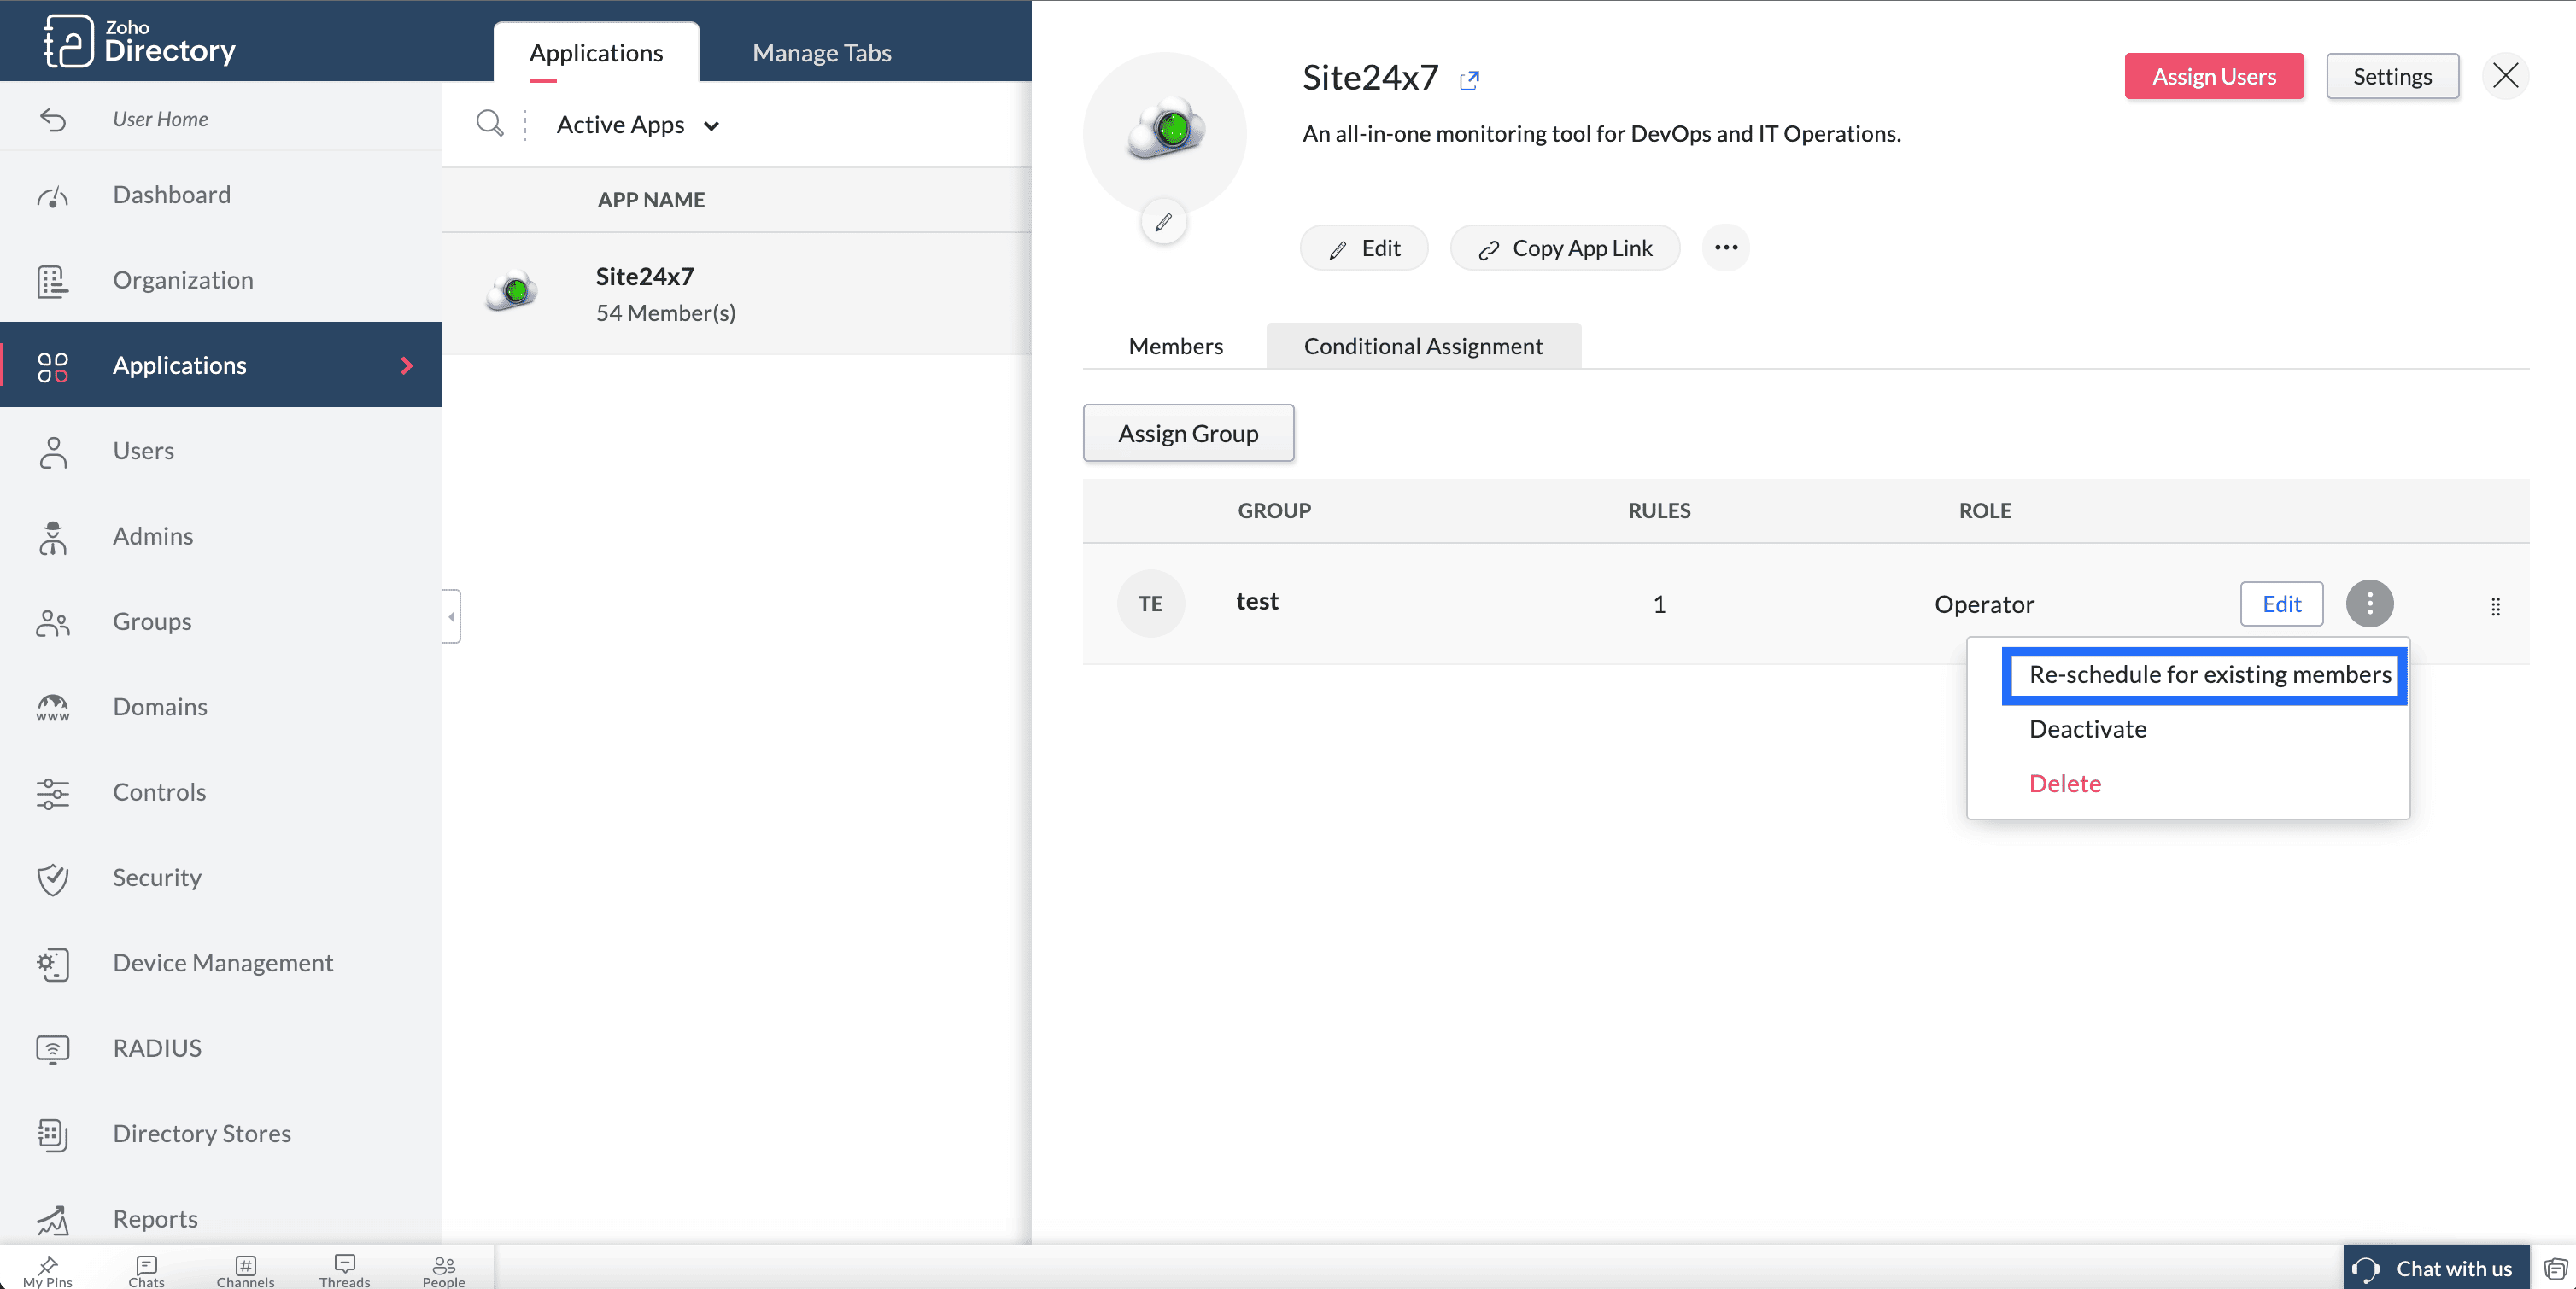Edit the Site24x7 app logo
The image size is (2576, 1289).
[x=1163, y=222]
